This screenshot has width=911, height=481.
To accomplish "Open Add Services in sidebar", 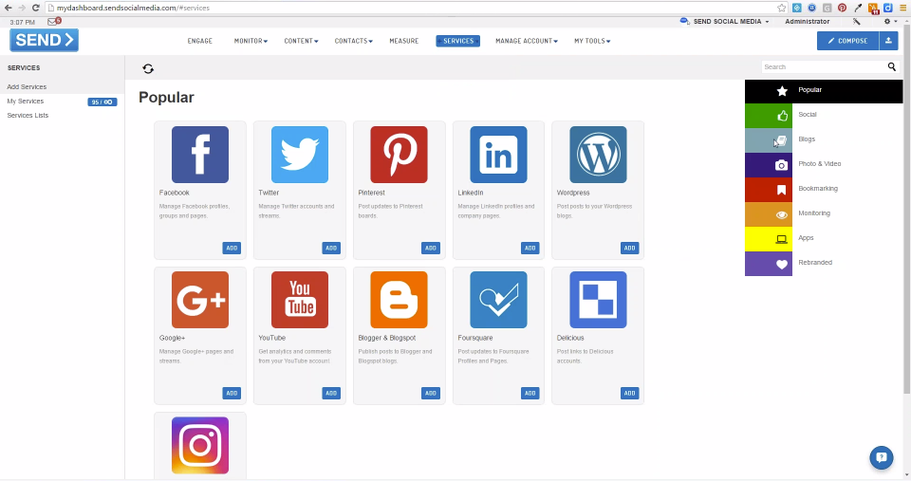I will point(27,86).
